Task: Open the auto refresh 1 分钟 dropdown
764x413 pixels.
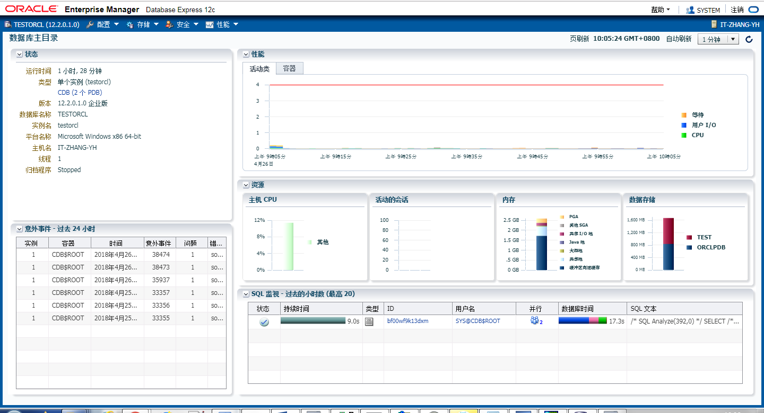Action: click(x=718, y=39)
